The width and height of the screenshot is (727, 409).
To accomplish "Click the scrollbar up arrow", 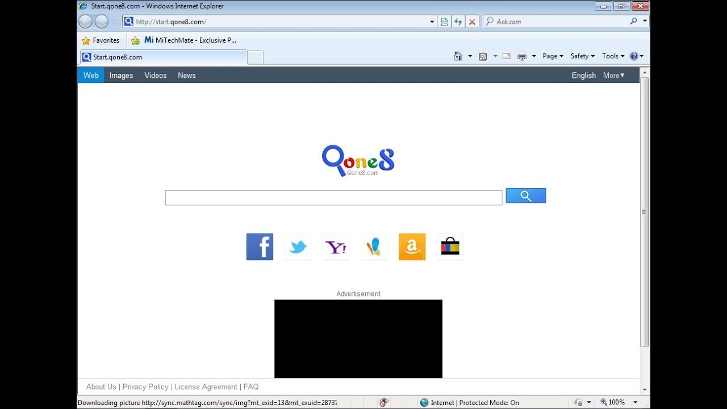I will [644, 72].
